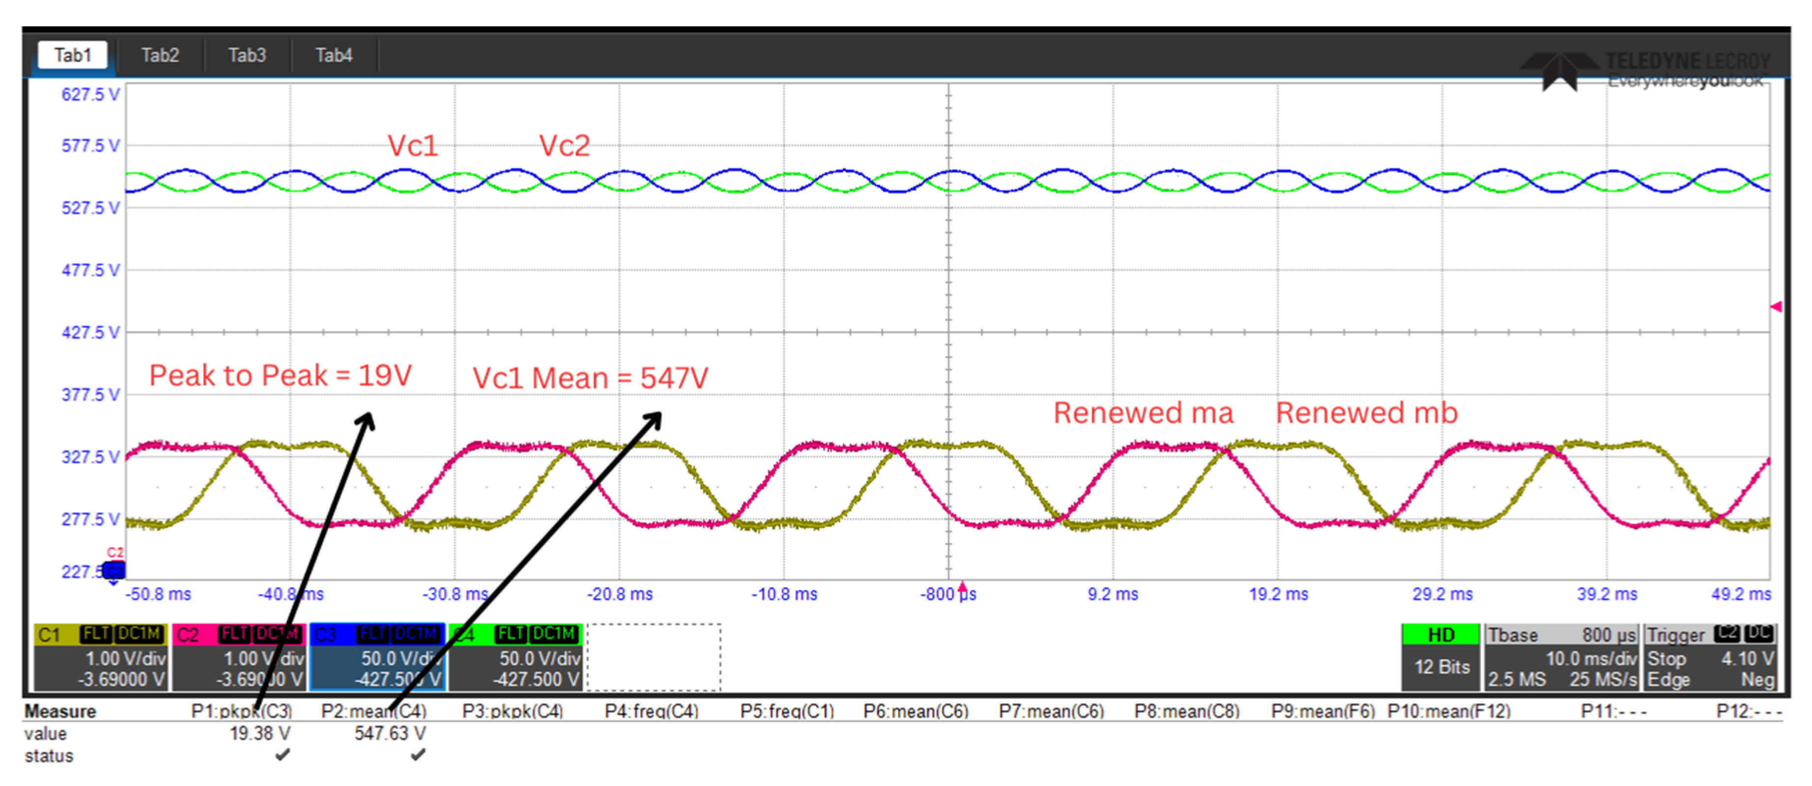This screenshot has height=786, width=1812.
Task: Click the HD 12 Bits indicator
Action: click(x=1441, y=657)
